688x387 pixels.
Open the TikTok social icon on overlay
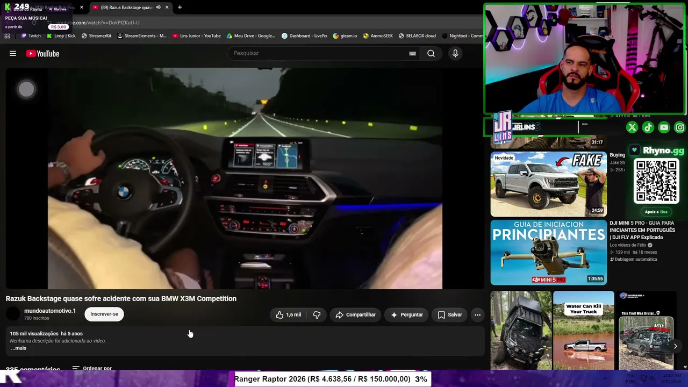coord(648,127)
